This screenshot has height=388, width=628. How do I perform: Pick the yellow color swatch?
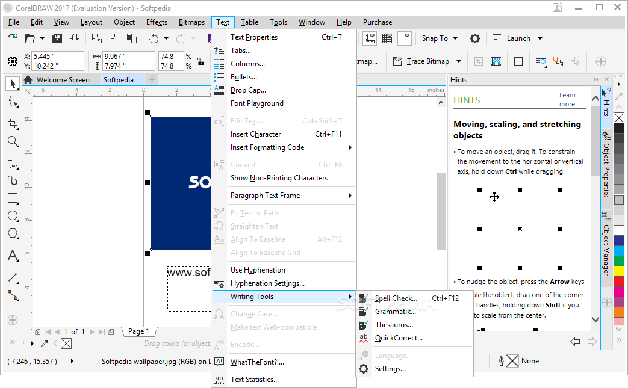point(619,271)
